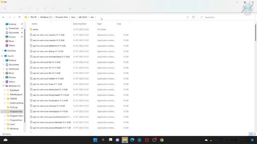The width and height of the screenshot is (257, 144).
Task: Expand Desktop under This PC
Action: click(x=4, y=60)
